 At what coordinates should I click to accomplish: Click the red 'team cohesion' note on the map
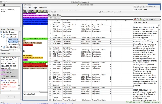coord(28,45)
